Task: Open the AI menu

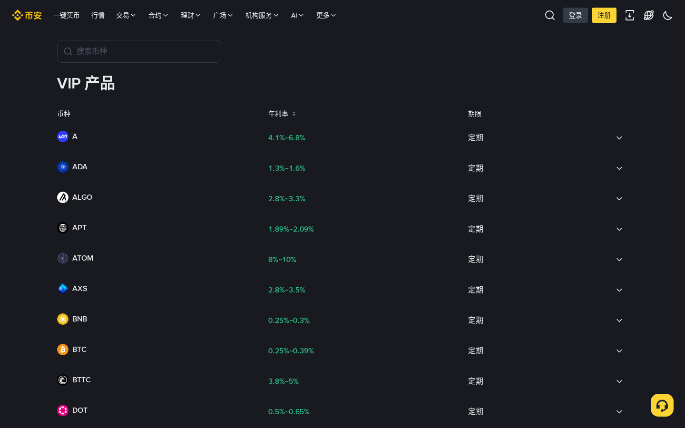Action: tap(297, 15)
